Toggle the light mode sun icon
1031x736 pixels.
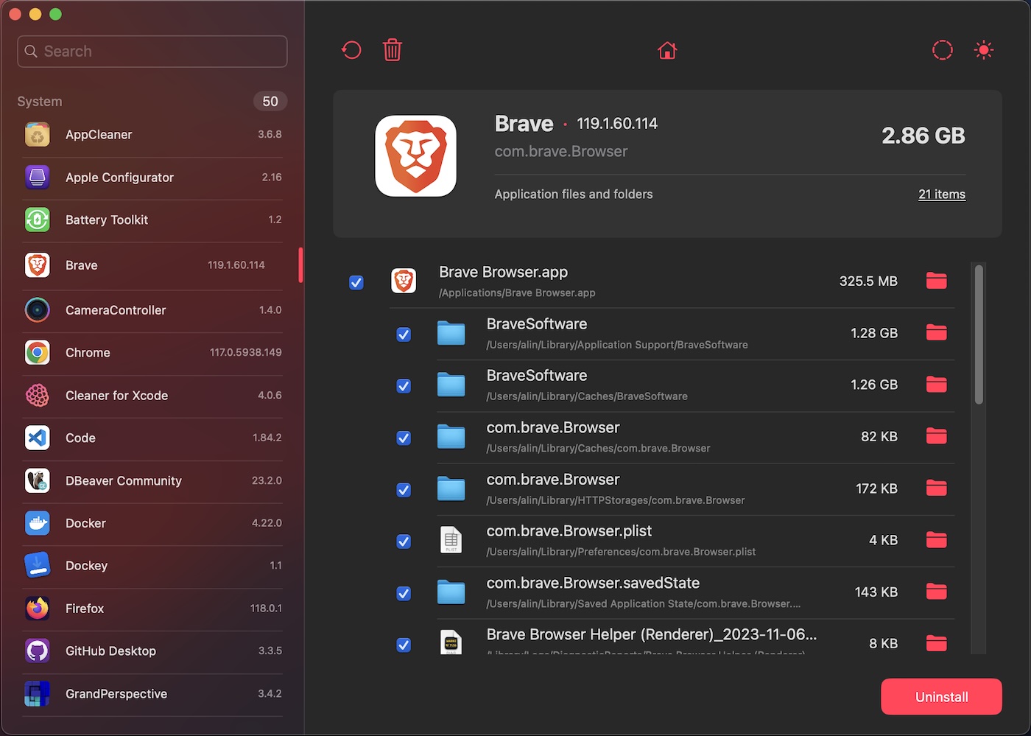tap(984, 50)
